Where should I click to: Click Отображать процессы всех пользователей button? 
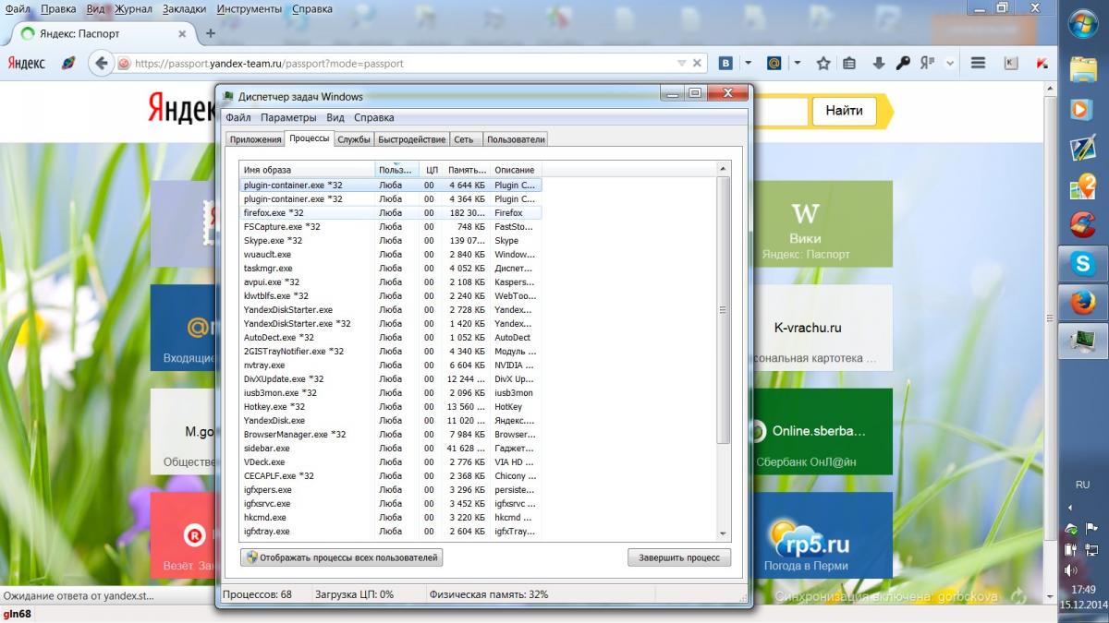(342, 557)
